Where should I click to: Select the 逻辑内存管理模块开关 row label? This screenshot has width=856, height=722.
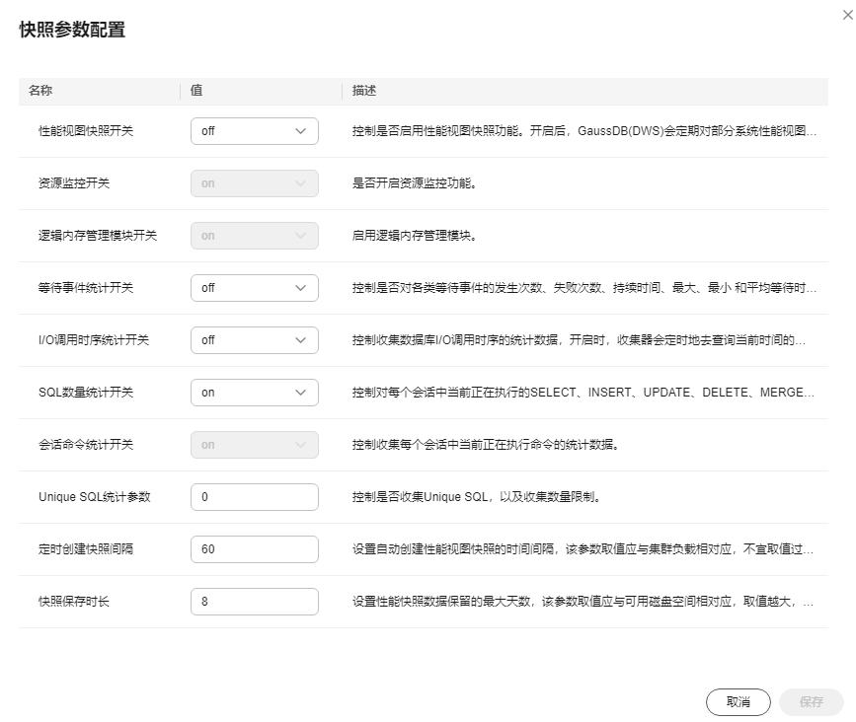pos(98,236)
